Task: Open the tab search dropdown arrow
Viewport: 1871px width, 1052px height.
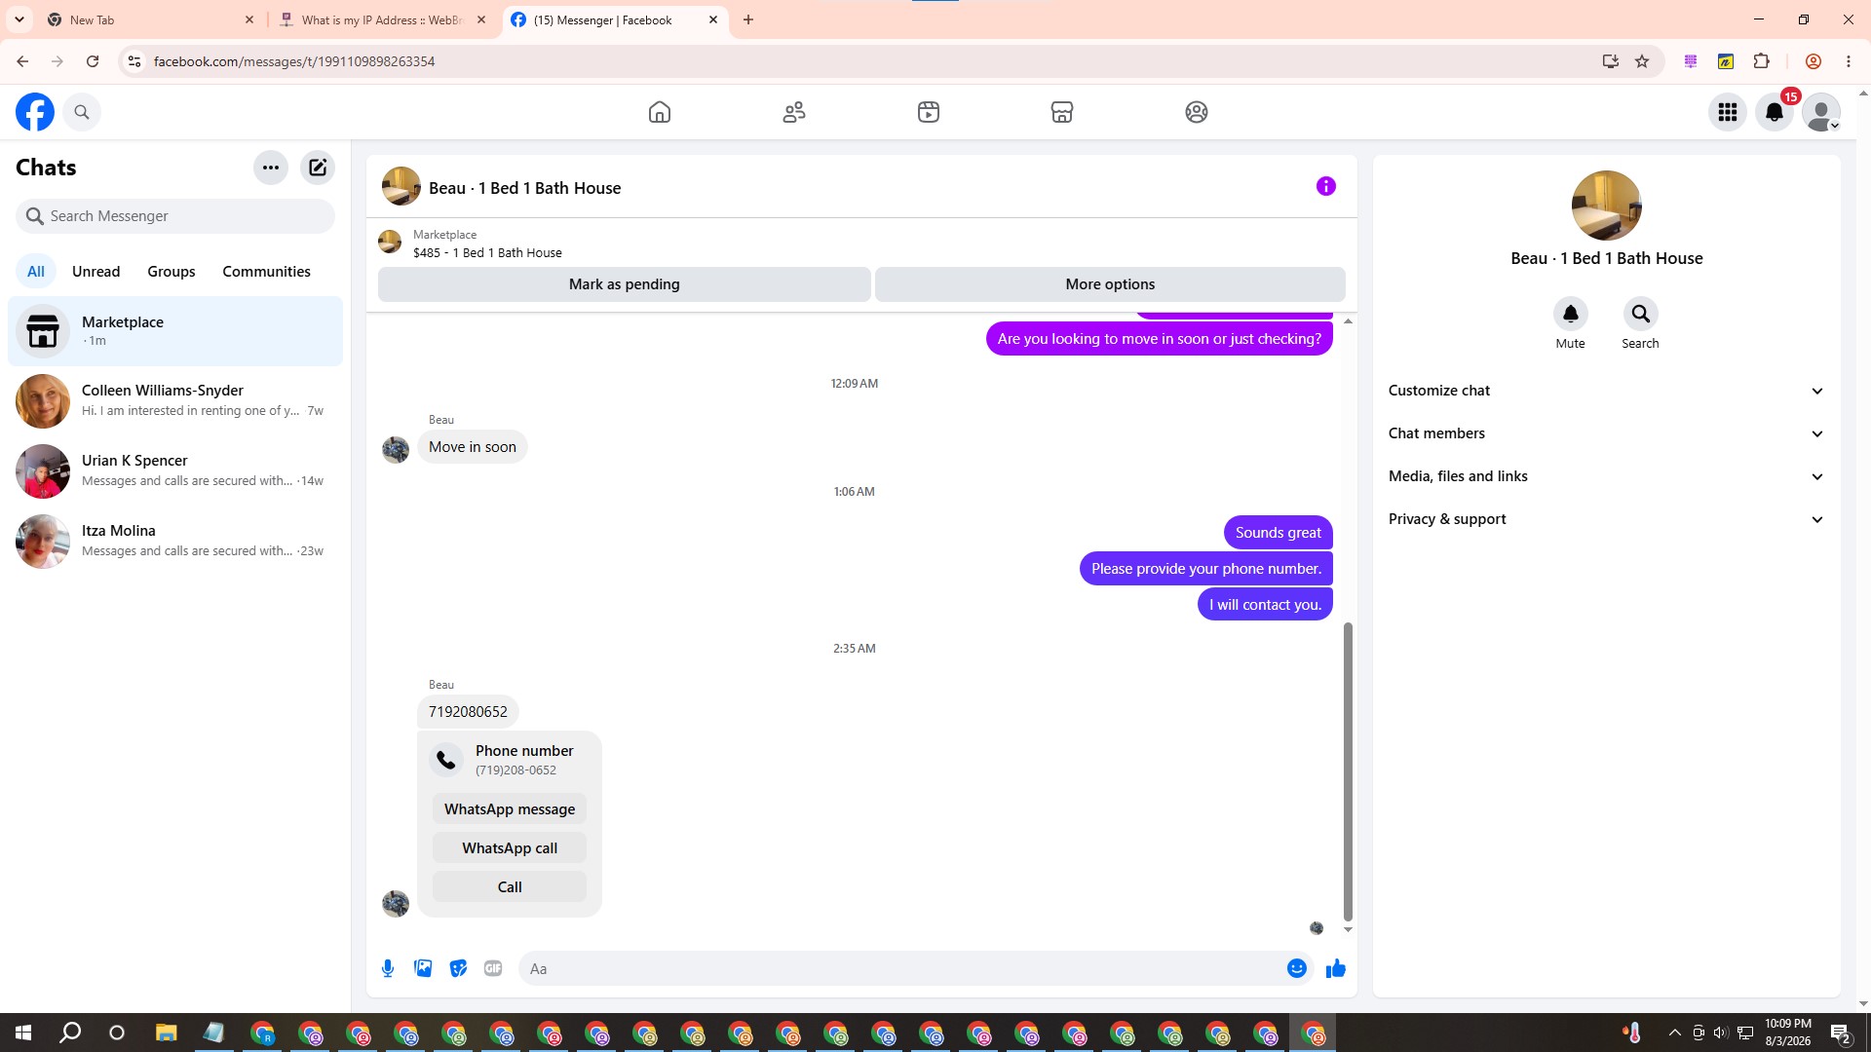Action: [x=19, y=19]
